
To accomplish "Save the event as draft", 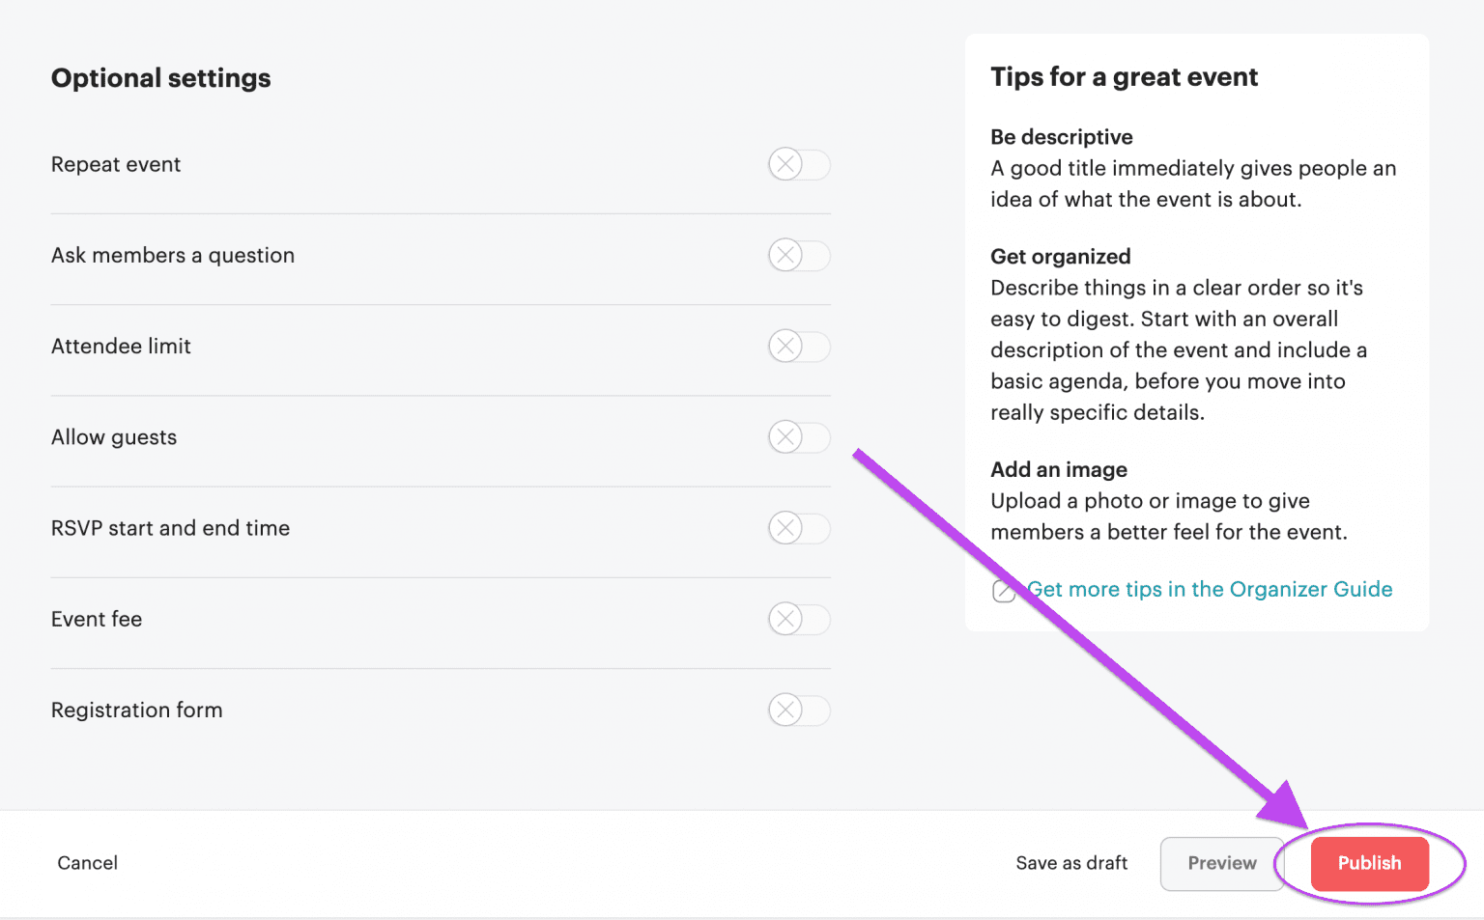I will pyautogui.click(x=1071, y=863).
